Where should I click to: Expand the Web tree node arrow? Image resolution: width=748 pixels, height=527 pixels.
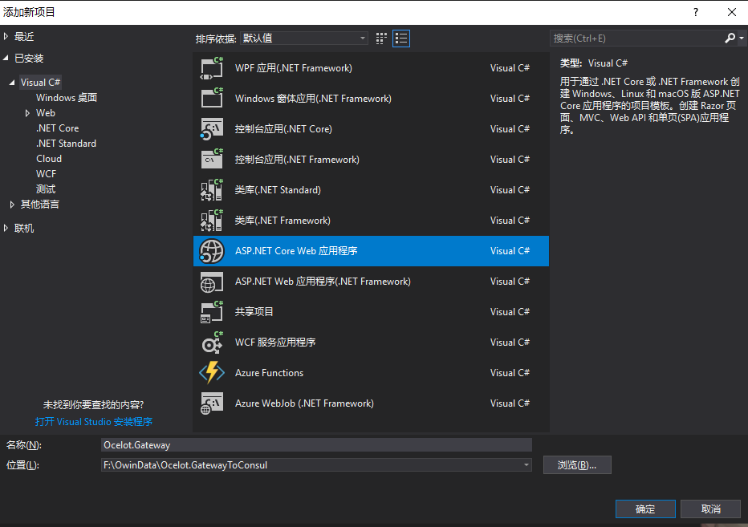click(27, 113)
